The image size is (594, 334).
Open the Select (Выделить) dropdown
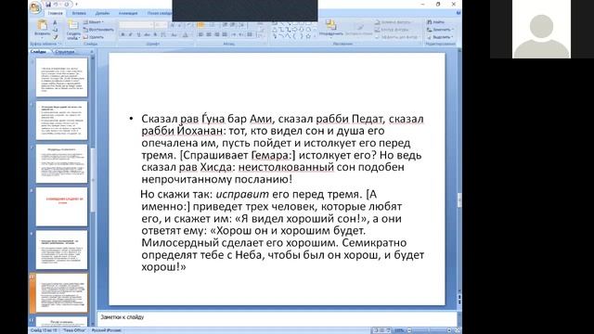pyautogui.click(x=440, y=37)
